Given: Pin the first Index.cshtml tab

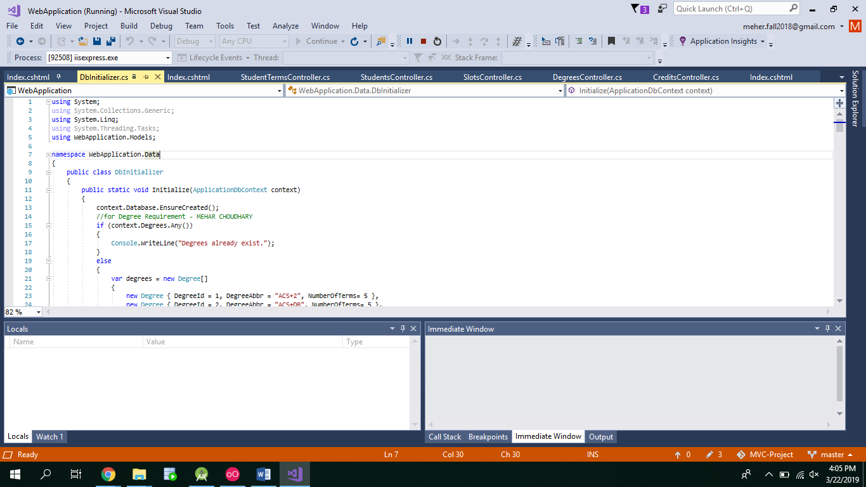Looking at the screenshot, I should click(x=58, y=77).
